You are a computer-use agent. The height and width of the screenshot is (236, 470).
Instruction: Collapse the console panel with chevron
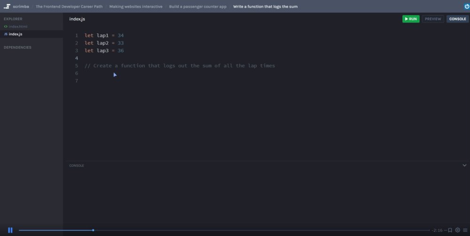pos(464,165)
